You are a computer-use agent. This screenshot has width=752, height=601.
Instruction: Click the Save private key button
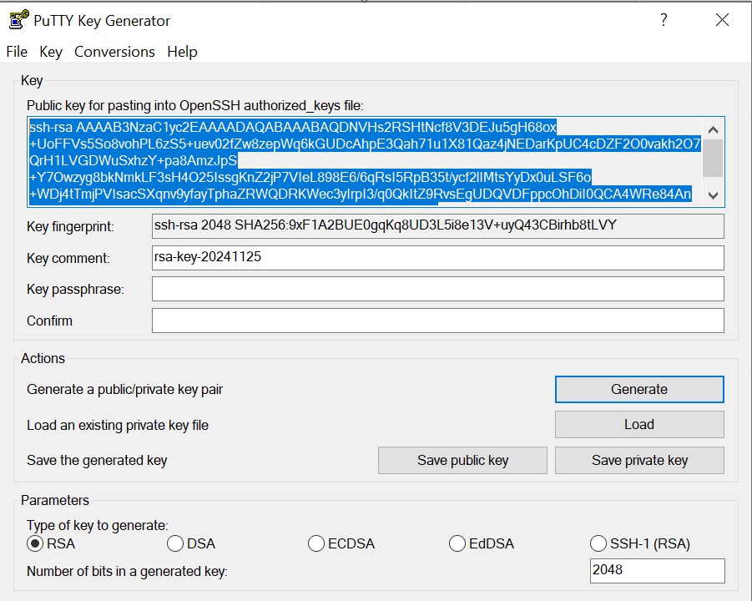pyautogui.click(x=639, y=460)
